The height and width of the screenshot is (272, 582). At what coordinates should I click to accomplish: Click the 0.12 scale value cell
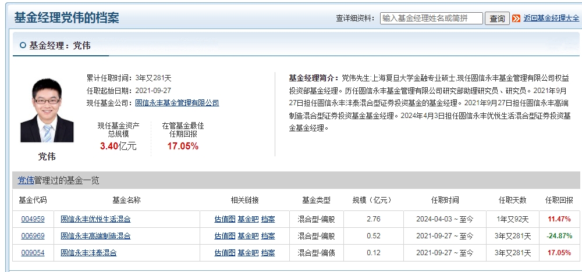pyautogui.click(x=374, y=253)
